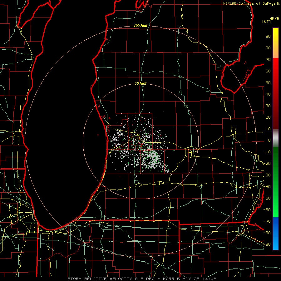Pick the green segment of the velocity color bar
Viewport: 281px width, 281px height.
(x=276, y=182)
